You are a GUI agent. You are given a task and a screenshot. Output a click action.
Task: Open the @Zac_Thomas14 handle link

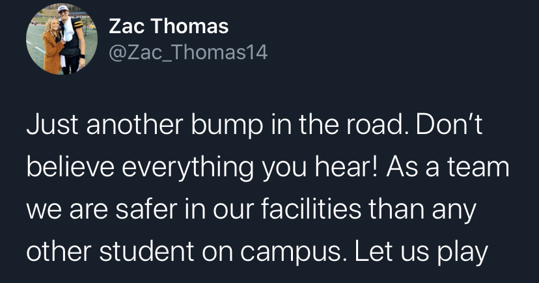pyautogui.click(x=187, y=53)
